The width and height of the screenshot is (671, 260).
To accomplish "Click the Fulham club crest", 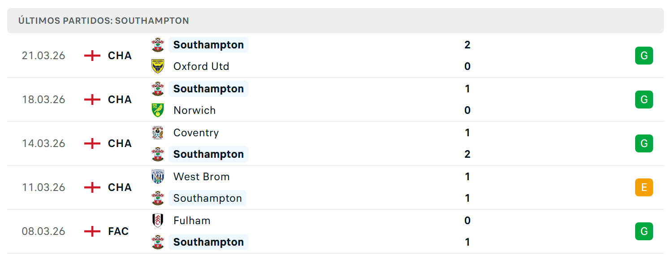I will pos(158,221).
